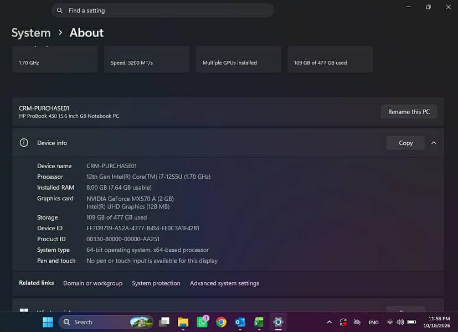Select Intel(R) UHD Graphics (128 MB) text
Screen dimensions: 458x332
[x=128, y=206]
